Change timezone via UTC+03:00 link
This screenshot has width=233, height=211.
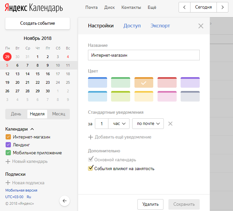(15, 197)
